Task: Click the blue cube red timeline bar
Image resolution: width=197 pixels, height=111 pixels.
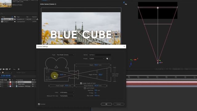Action: point(162,84)
